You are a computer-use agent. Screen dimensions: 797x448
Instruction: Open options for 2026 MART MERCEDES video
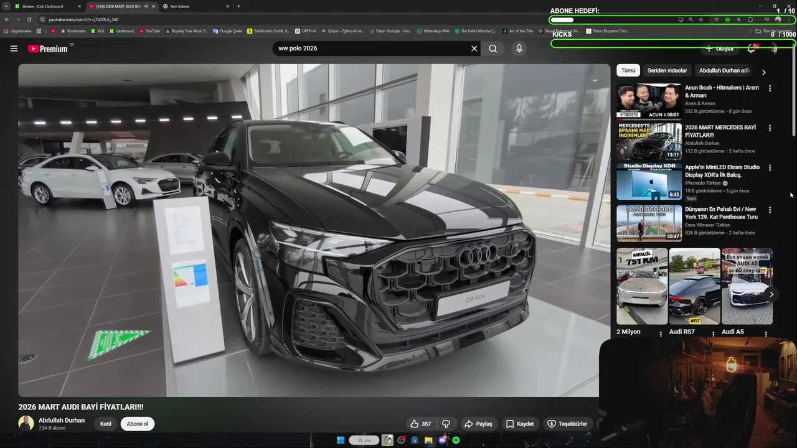(x=770, y=128)
